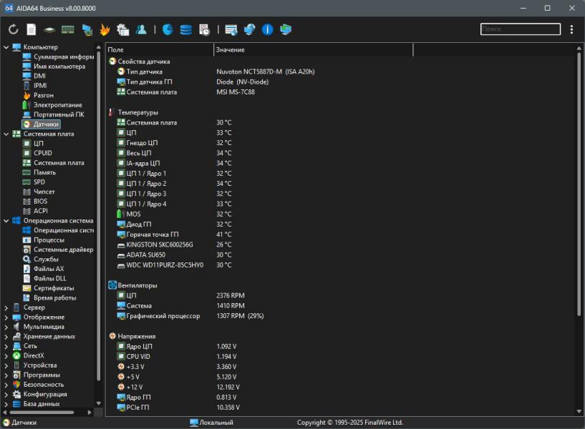Screen dimensions: 585x429
Task: Select Разгон in the sidebar tree
Action: (x=43, y=95)
